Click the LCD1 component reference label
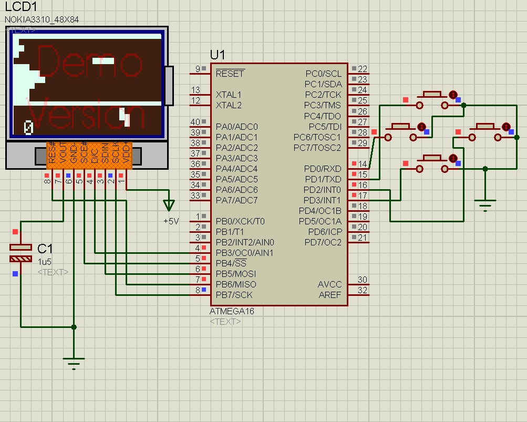 pyautogui.click(x=21, y=6)
